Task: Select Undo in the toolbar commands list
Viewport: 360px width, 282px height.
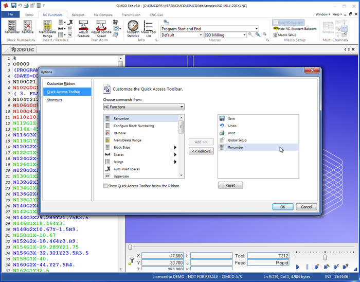Action: click(x=258, y=126)
